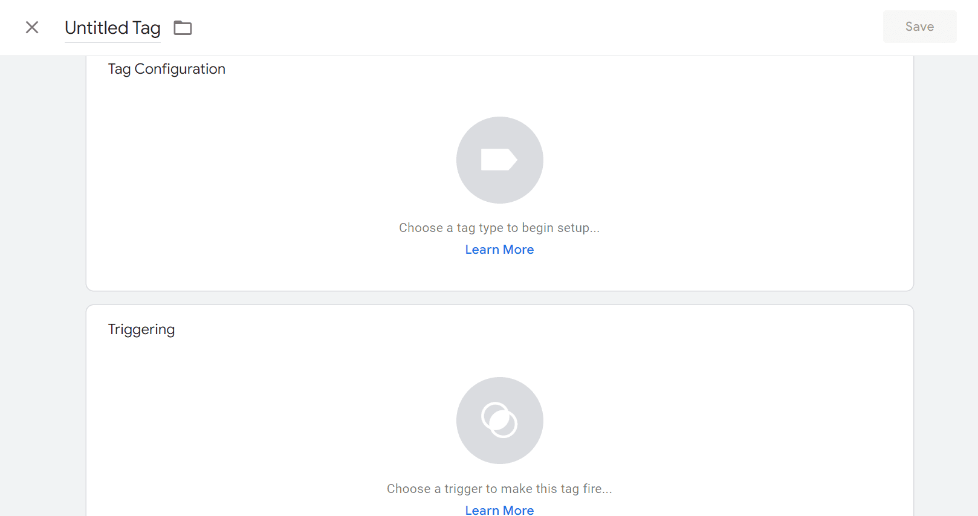
Task: Click the white tag shape inside the circle
Action: [499, 160]
